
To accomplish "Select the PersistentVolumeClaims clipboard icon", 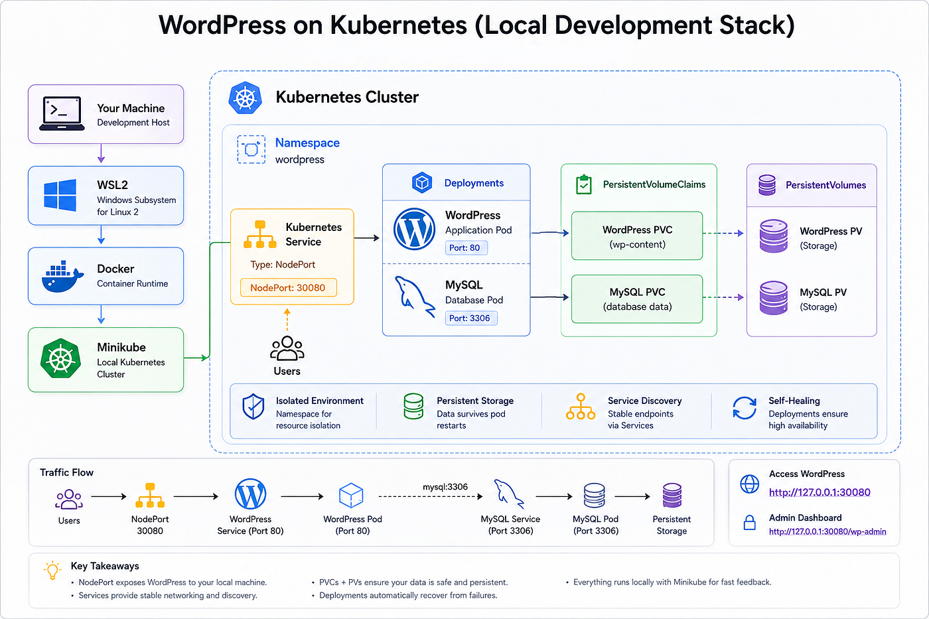I will (584, 184).
